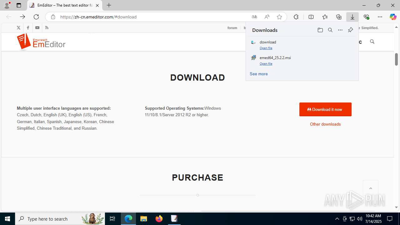Click the browser Downloads toolbar button
The image size is (400, 225).
[352, 17]
